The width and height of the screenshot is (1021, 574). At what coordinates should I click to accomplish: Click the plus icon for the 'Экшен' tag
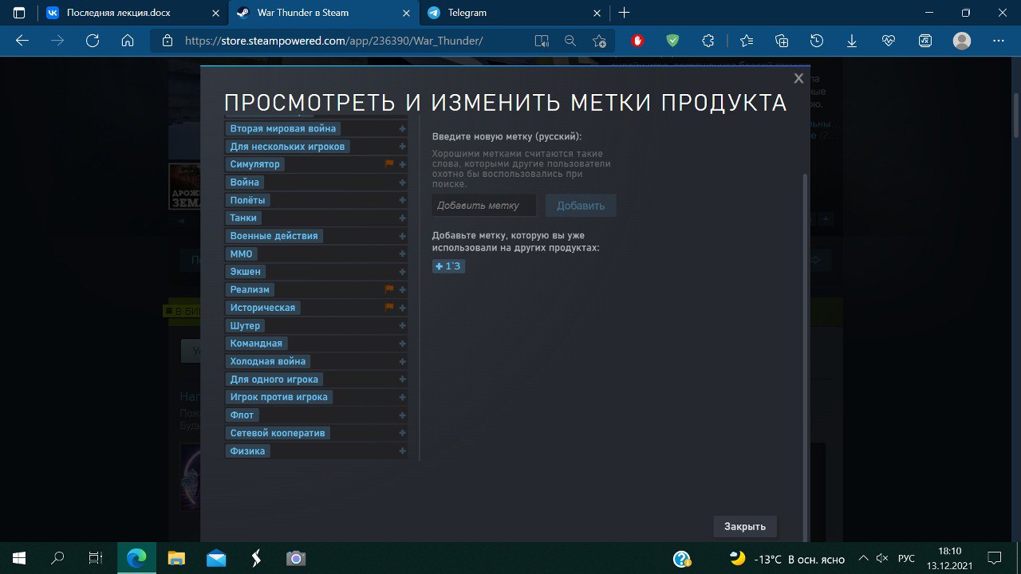tap(403, 272)
